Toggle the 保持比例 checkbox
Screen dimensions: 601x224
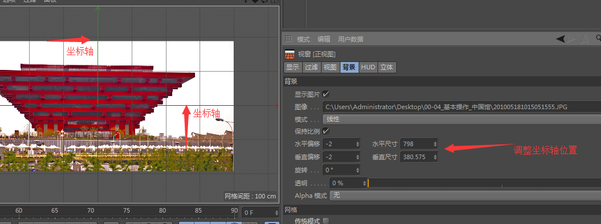tap(326, 131)
